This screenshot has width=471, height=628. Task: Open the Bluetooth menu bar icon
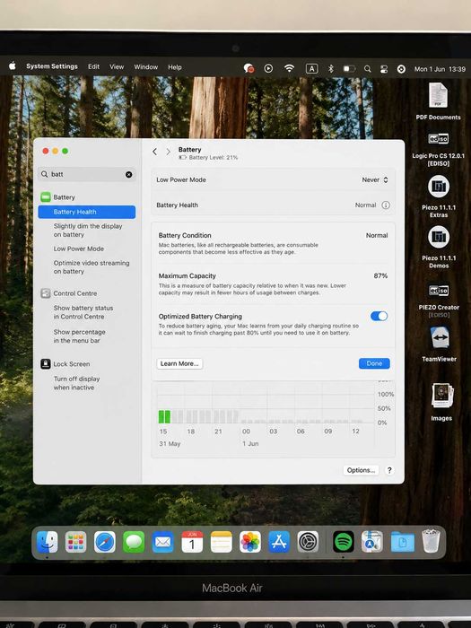(x=330, y=69)
